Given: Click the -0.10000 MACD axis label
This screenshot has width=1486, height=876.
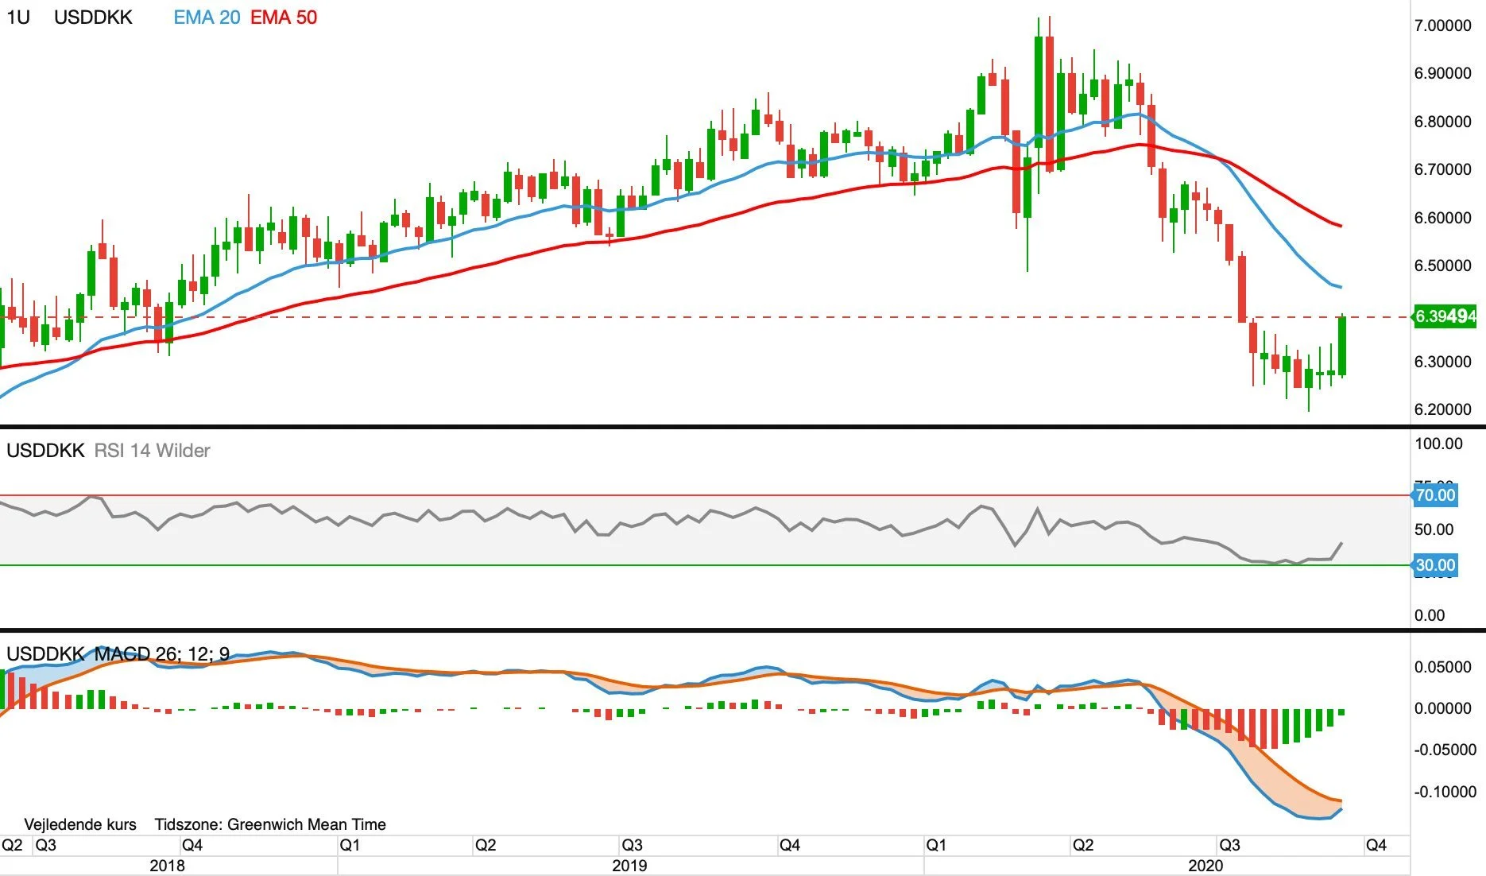Looking at the screenshot, I should coord(1445,792).
